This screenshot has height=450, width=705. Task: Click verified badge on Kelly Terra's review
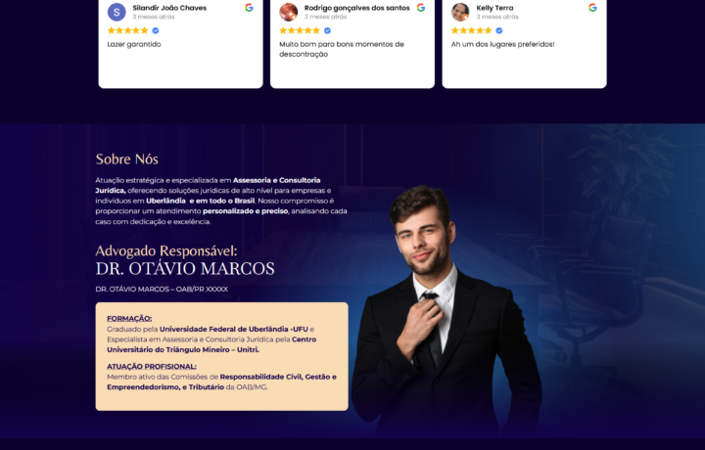499,30
